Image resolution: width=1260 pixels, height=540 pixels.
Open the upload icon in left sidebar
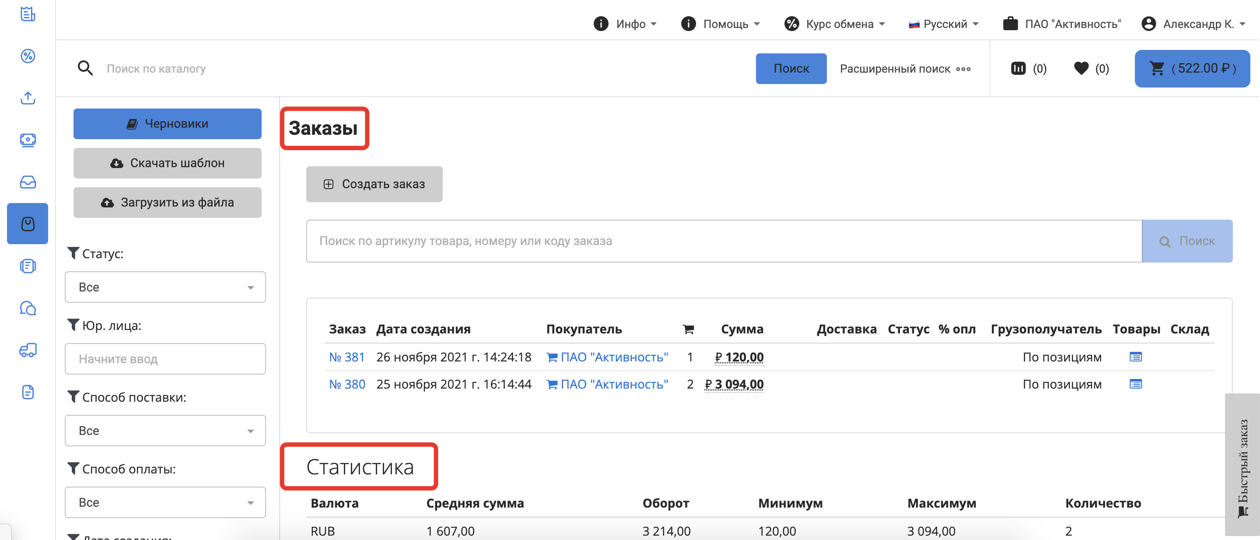(x=28, y=98)
